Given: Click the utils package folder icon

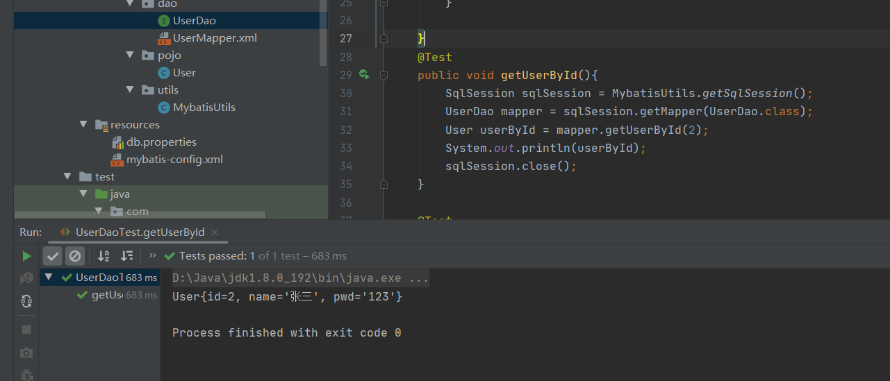Looking at the screenshot, I should (x=147, y=90).
